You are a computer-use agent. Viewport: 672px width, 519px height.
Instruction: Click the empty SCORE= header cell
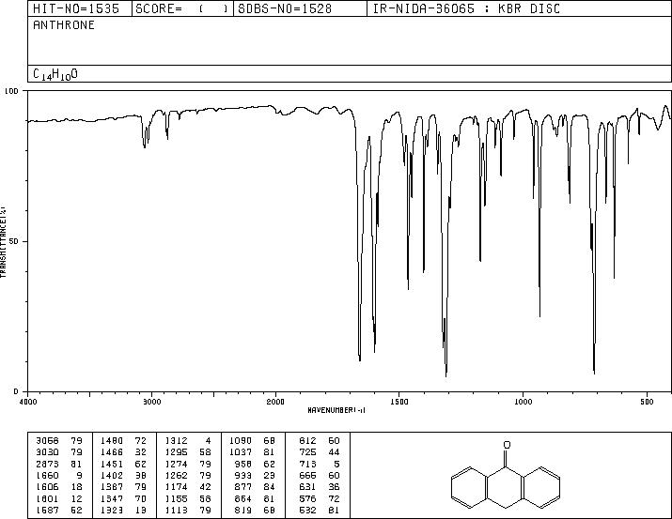182,9
